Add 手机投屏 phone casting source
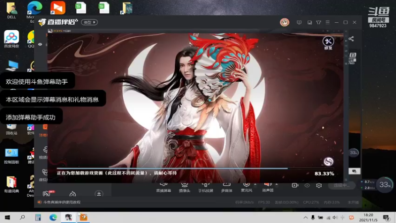The image size is (396, 223). [x=205, y=187]
